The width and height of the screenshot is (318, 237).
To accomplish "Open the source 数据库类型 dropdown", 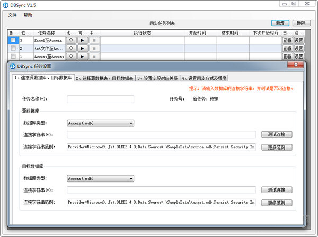I will (x=100, y=123).
